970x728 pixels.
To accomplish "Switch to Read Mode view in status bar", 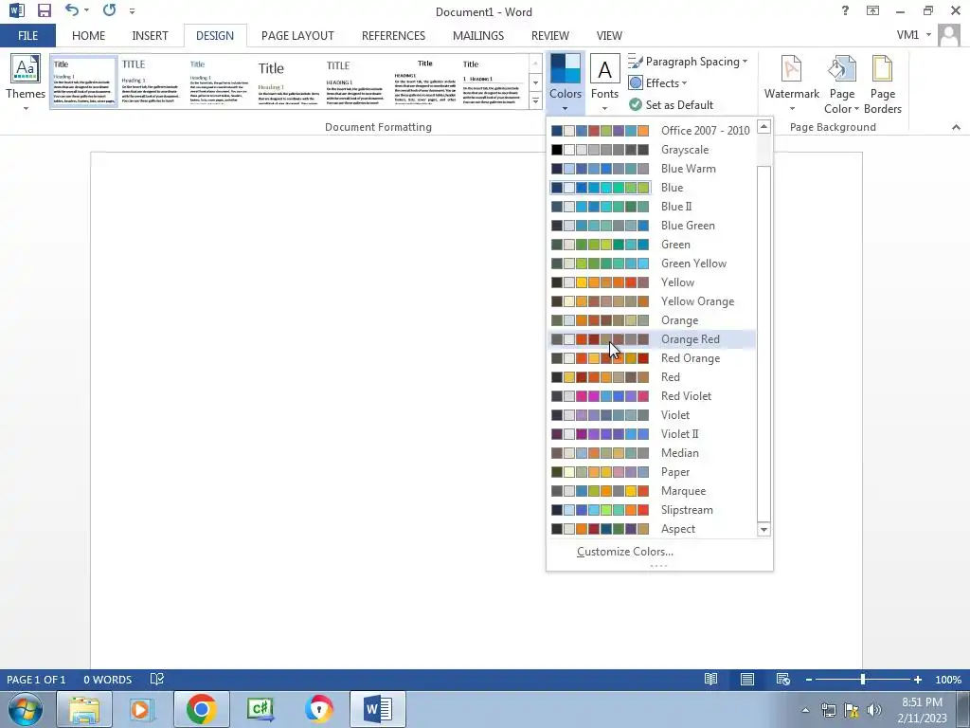I will point(710,679).
